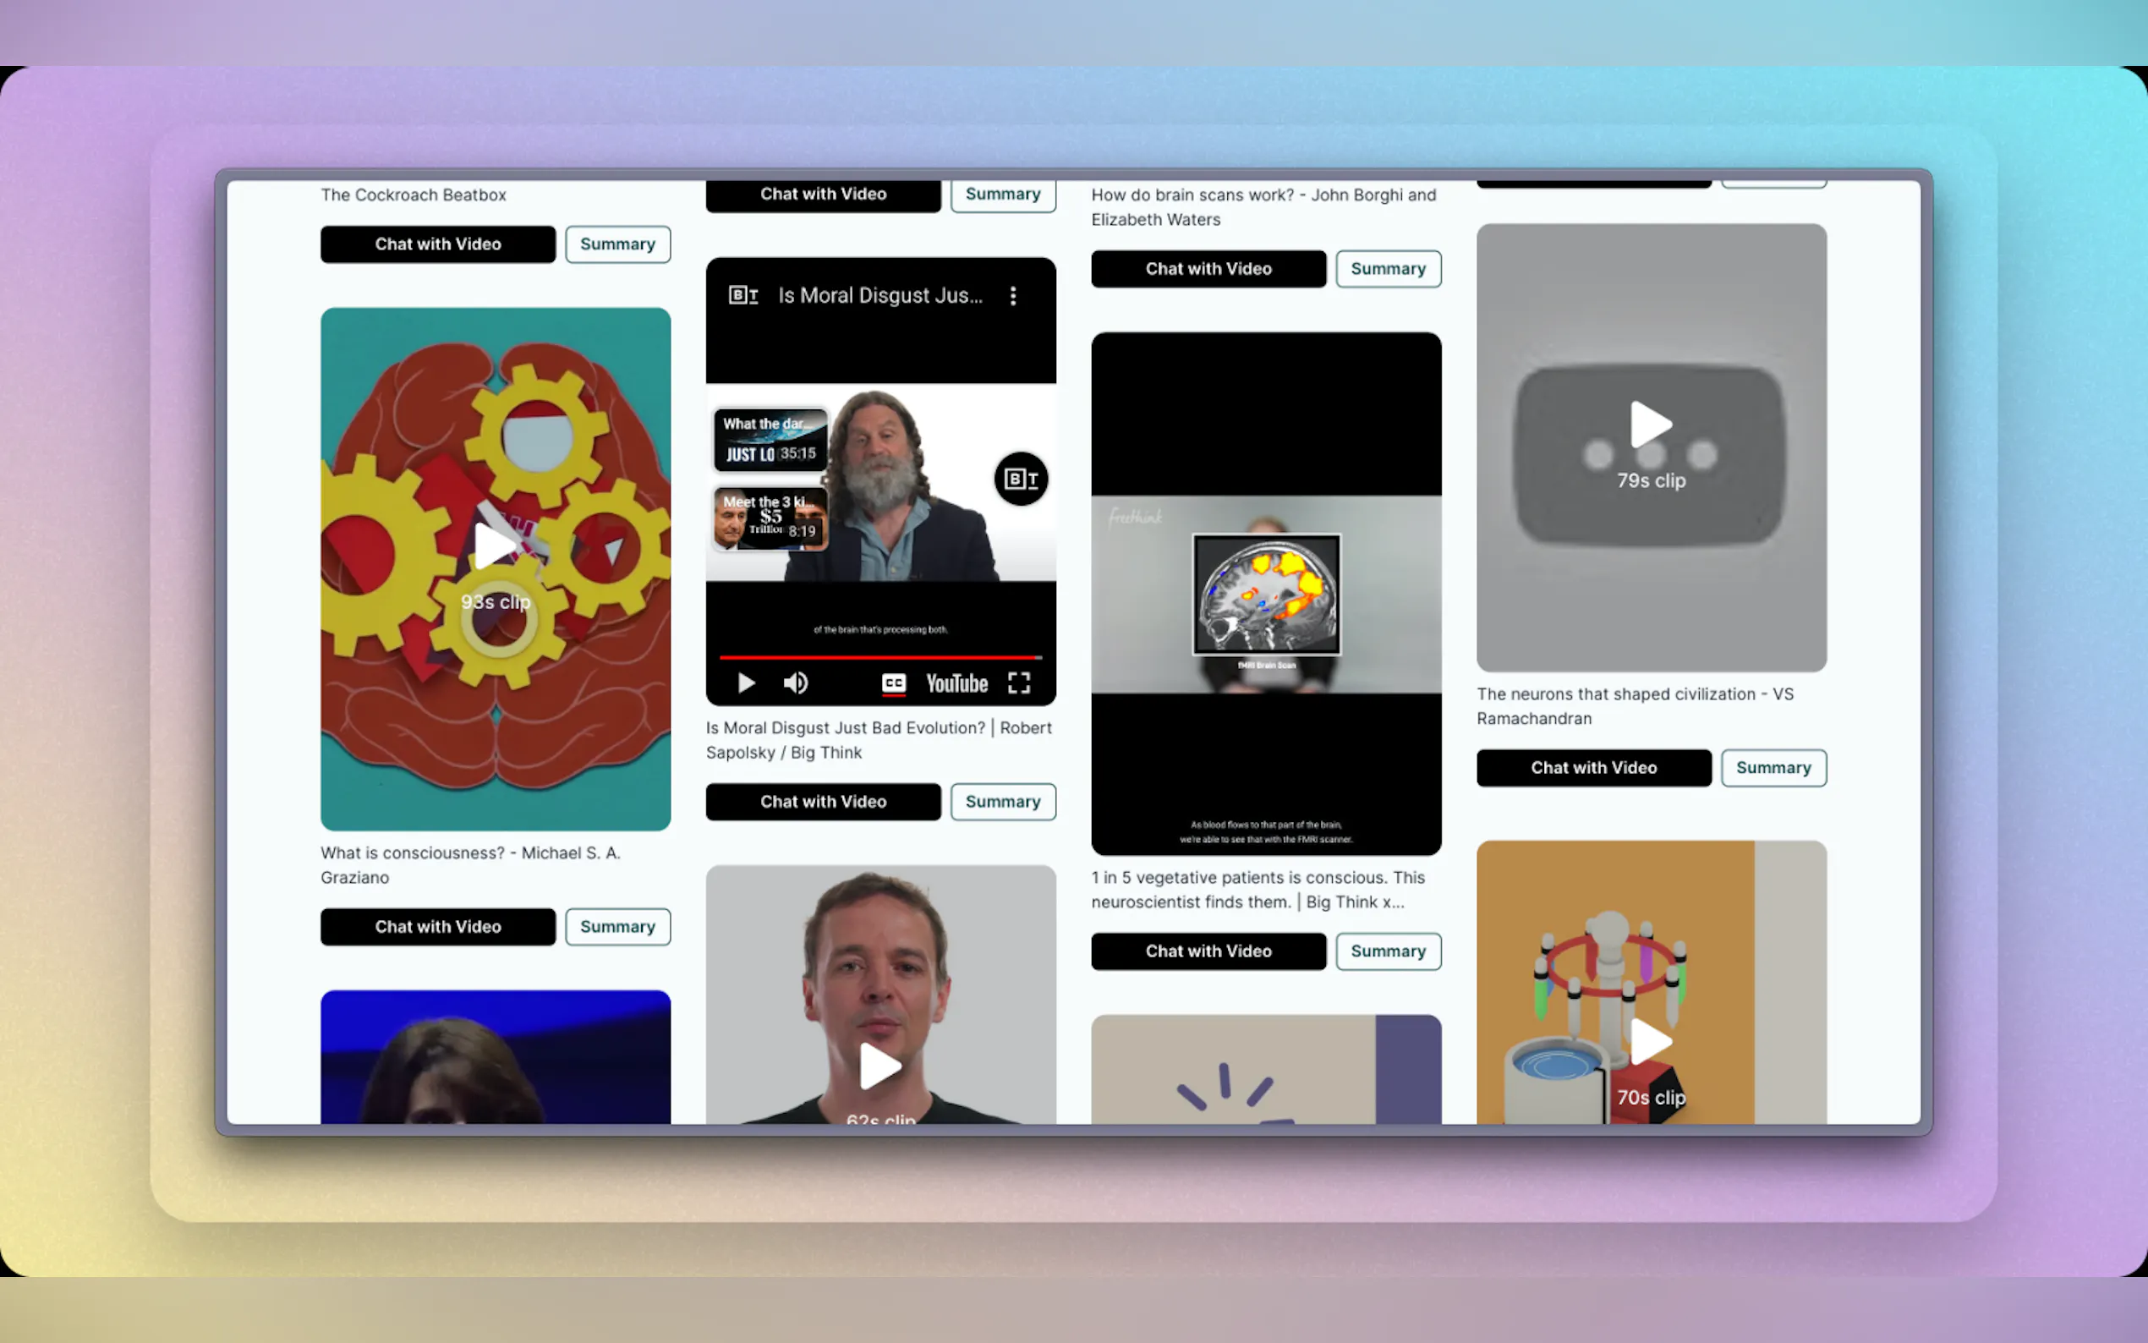Open suggested video 'What the dar...' 35:15
The image size is (2148, 1343).
770,439
